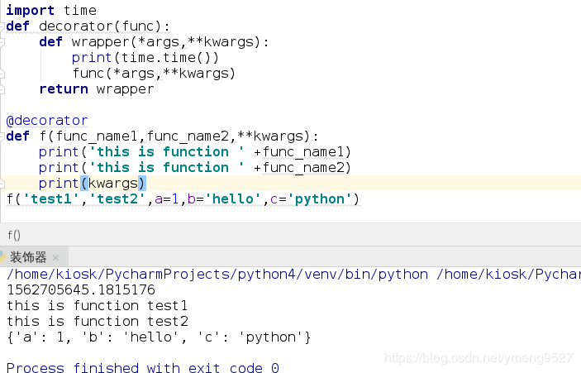The image size is (581, 373).
Task: Click the print(time.time()) line
Action: (145, 58)
